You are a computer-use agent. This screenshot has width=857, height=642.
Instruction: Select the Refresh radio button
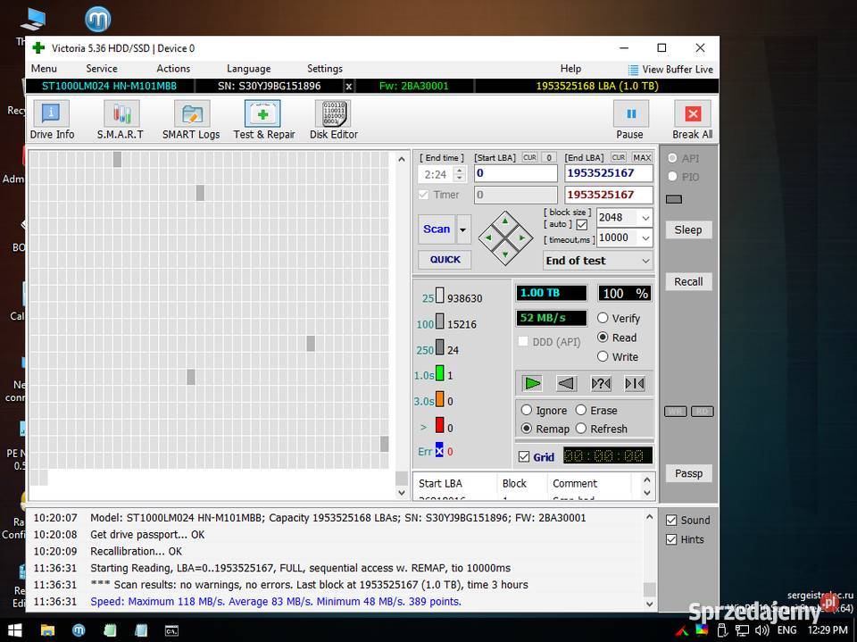(580, 429)
